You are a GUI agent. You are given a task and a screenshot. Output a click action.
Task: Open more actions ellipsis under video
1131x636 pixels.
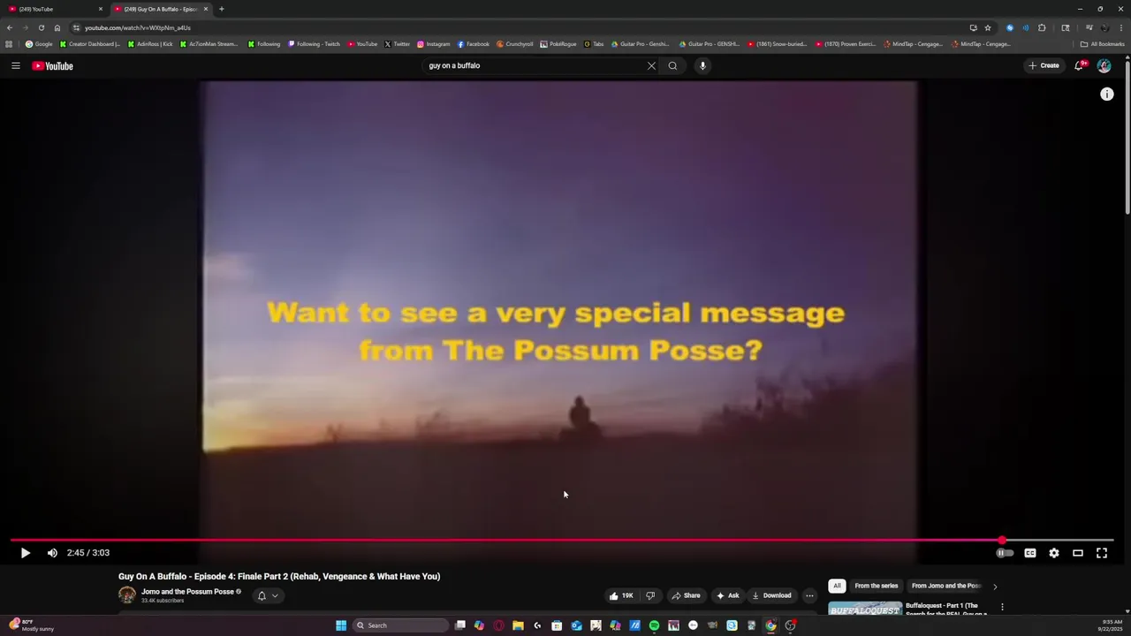click(x=809, y=595)
